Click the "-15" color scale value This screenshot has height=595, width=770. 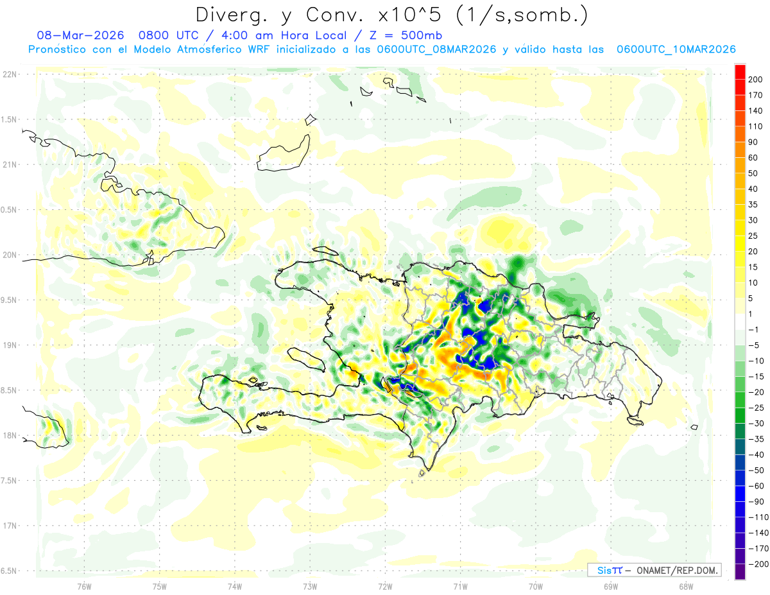(x=757, y=376)
